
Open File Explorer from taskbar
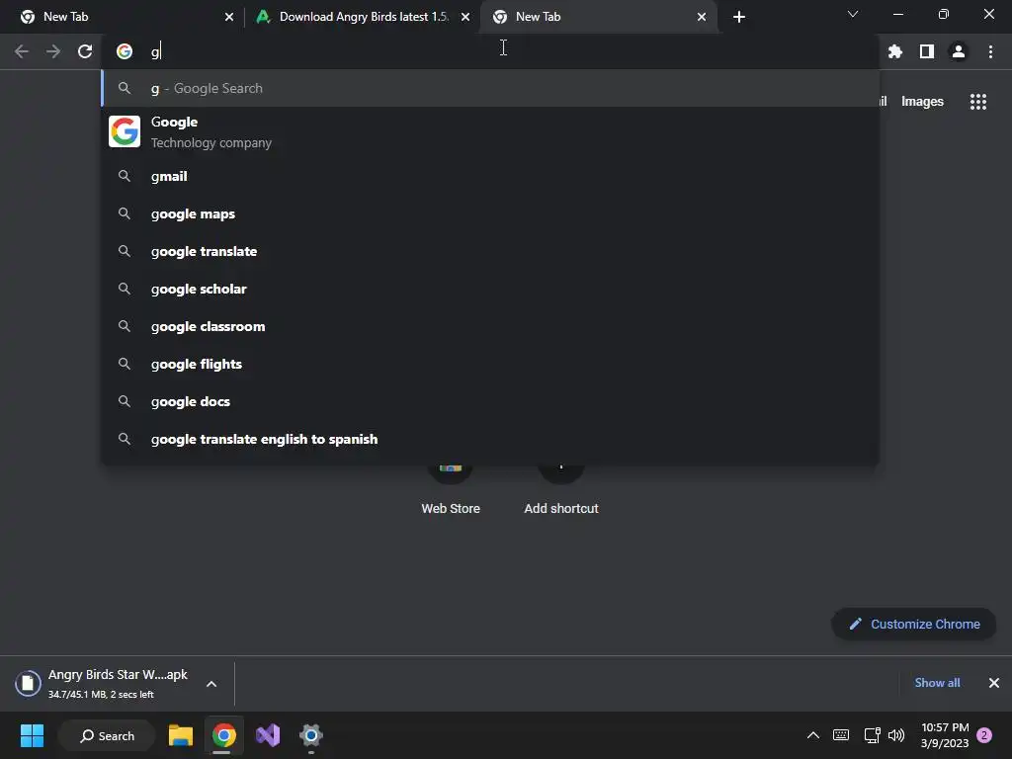coord(181,735)
